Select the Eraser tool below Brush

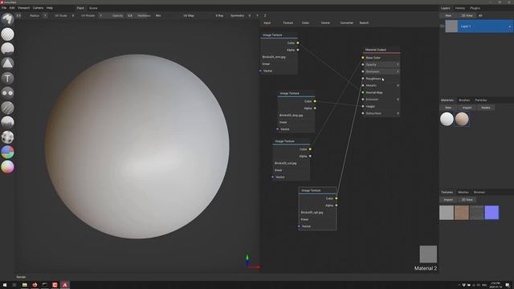7,34
